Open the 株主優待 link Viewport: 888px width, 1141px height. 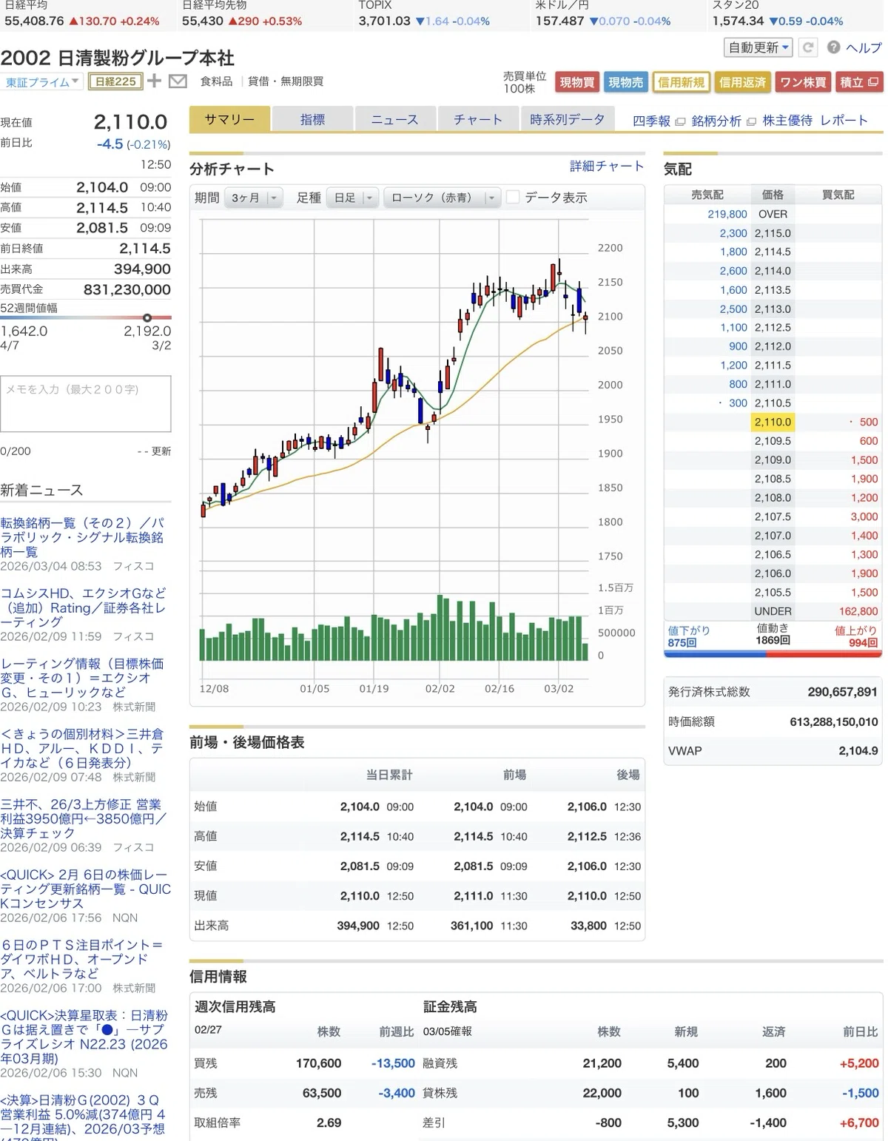pos(787,121)
